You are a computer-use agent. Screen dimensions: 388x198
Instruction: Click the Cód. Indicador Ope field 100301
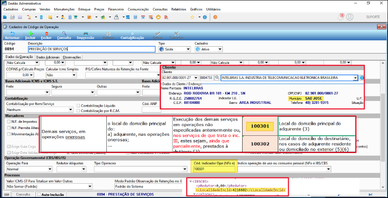click(214, 169)
